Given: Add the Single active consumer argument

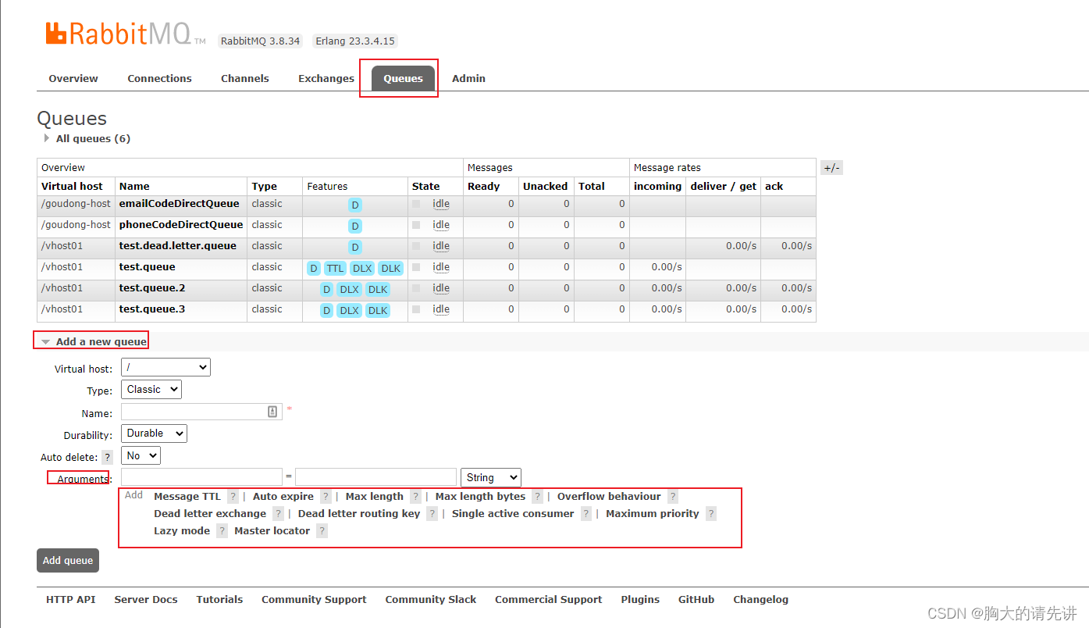Looking at the screenshot, I should point(513,514).
